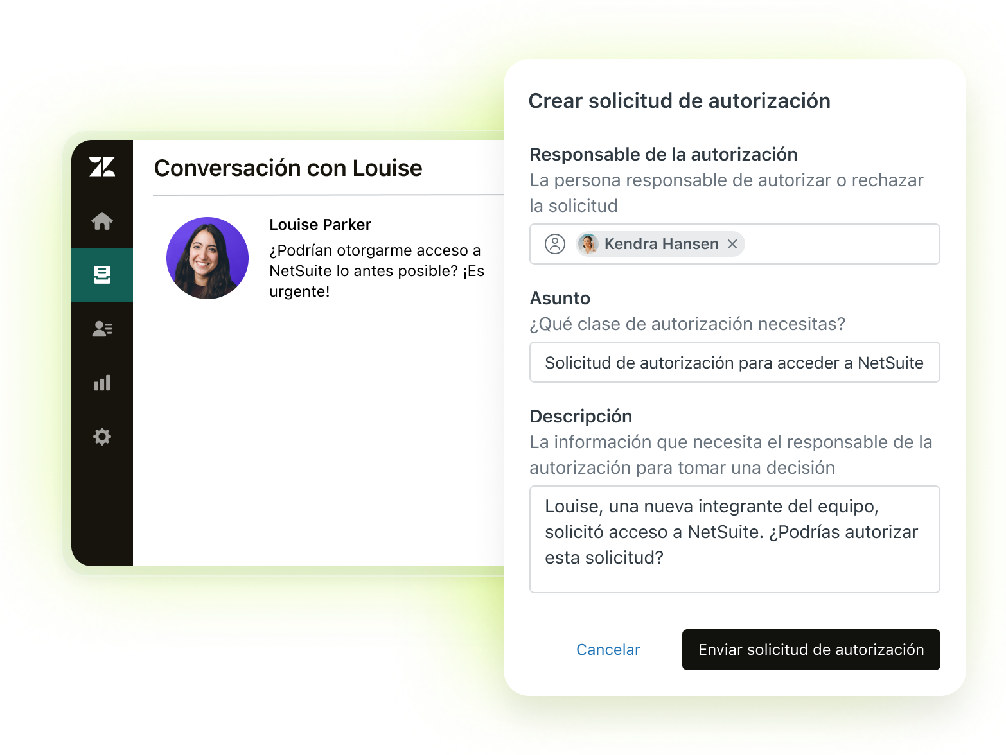Viewport: 1006px width, 755px height.
Task: Click the person icon in the approver field
Action: tap(555, 244)
